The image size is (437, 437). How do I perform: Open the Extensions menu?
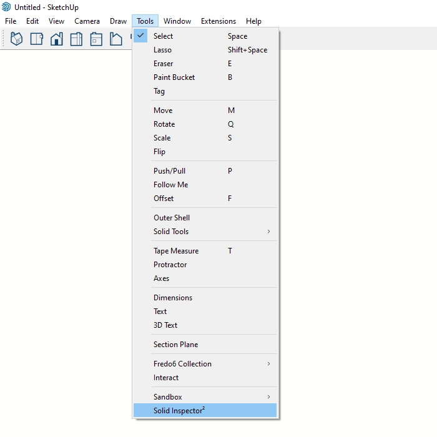point(219,21)
